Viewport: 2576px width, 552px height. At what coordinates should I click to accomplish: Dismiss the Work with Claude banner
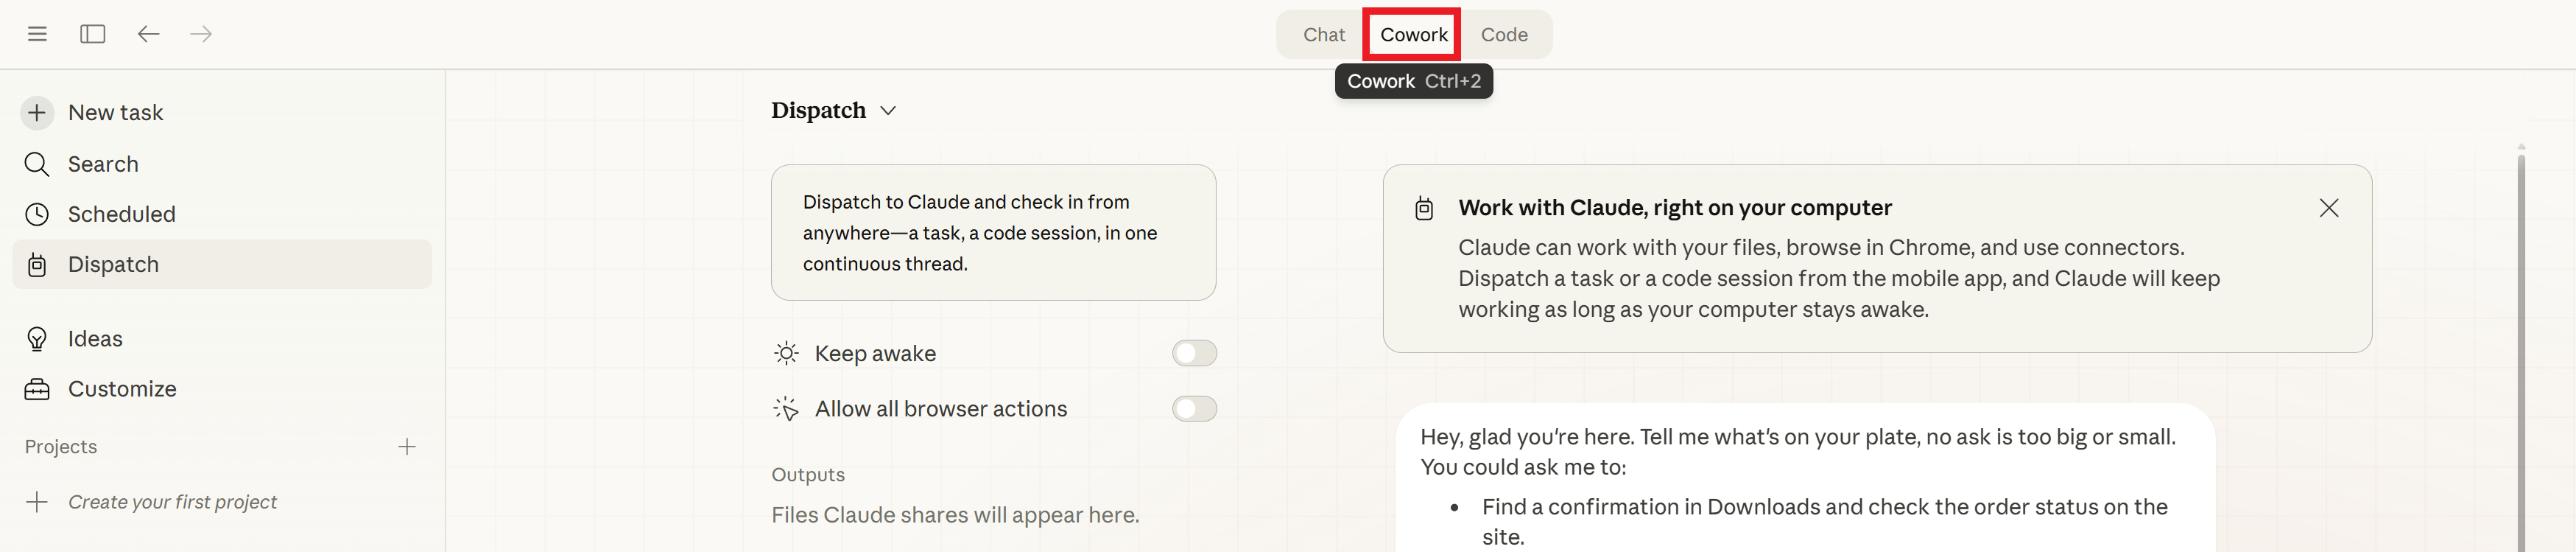pos(2329,207)
